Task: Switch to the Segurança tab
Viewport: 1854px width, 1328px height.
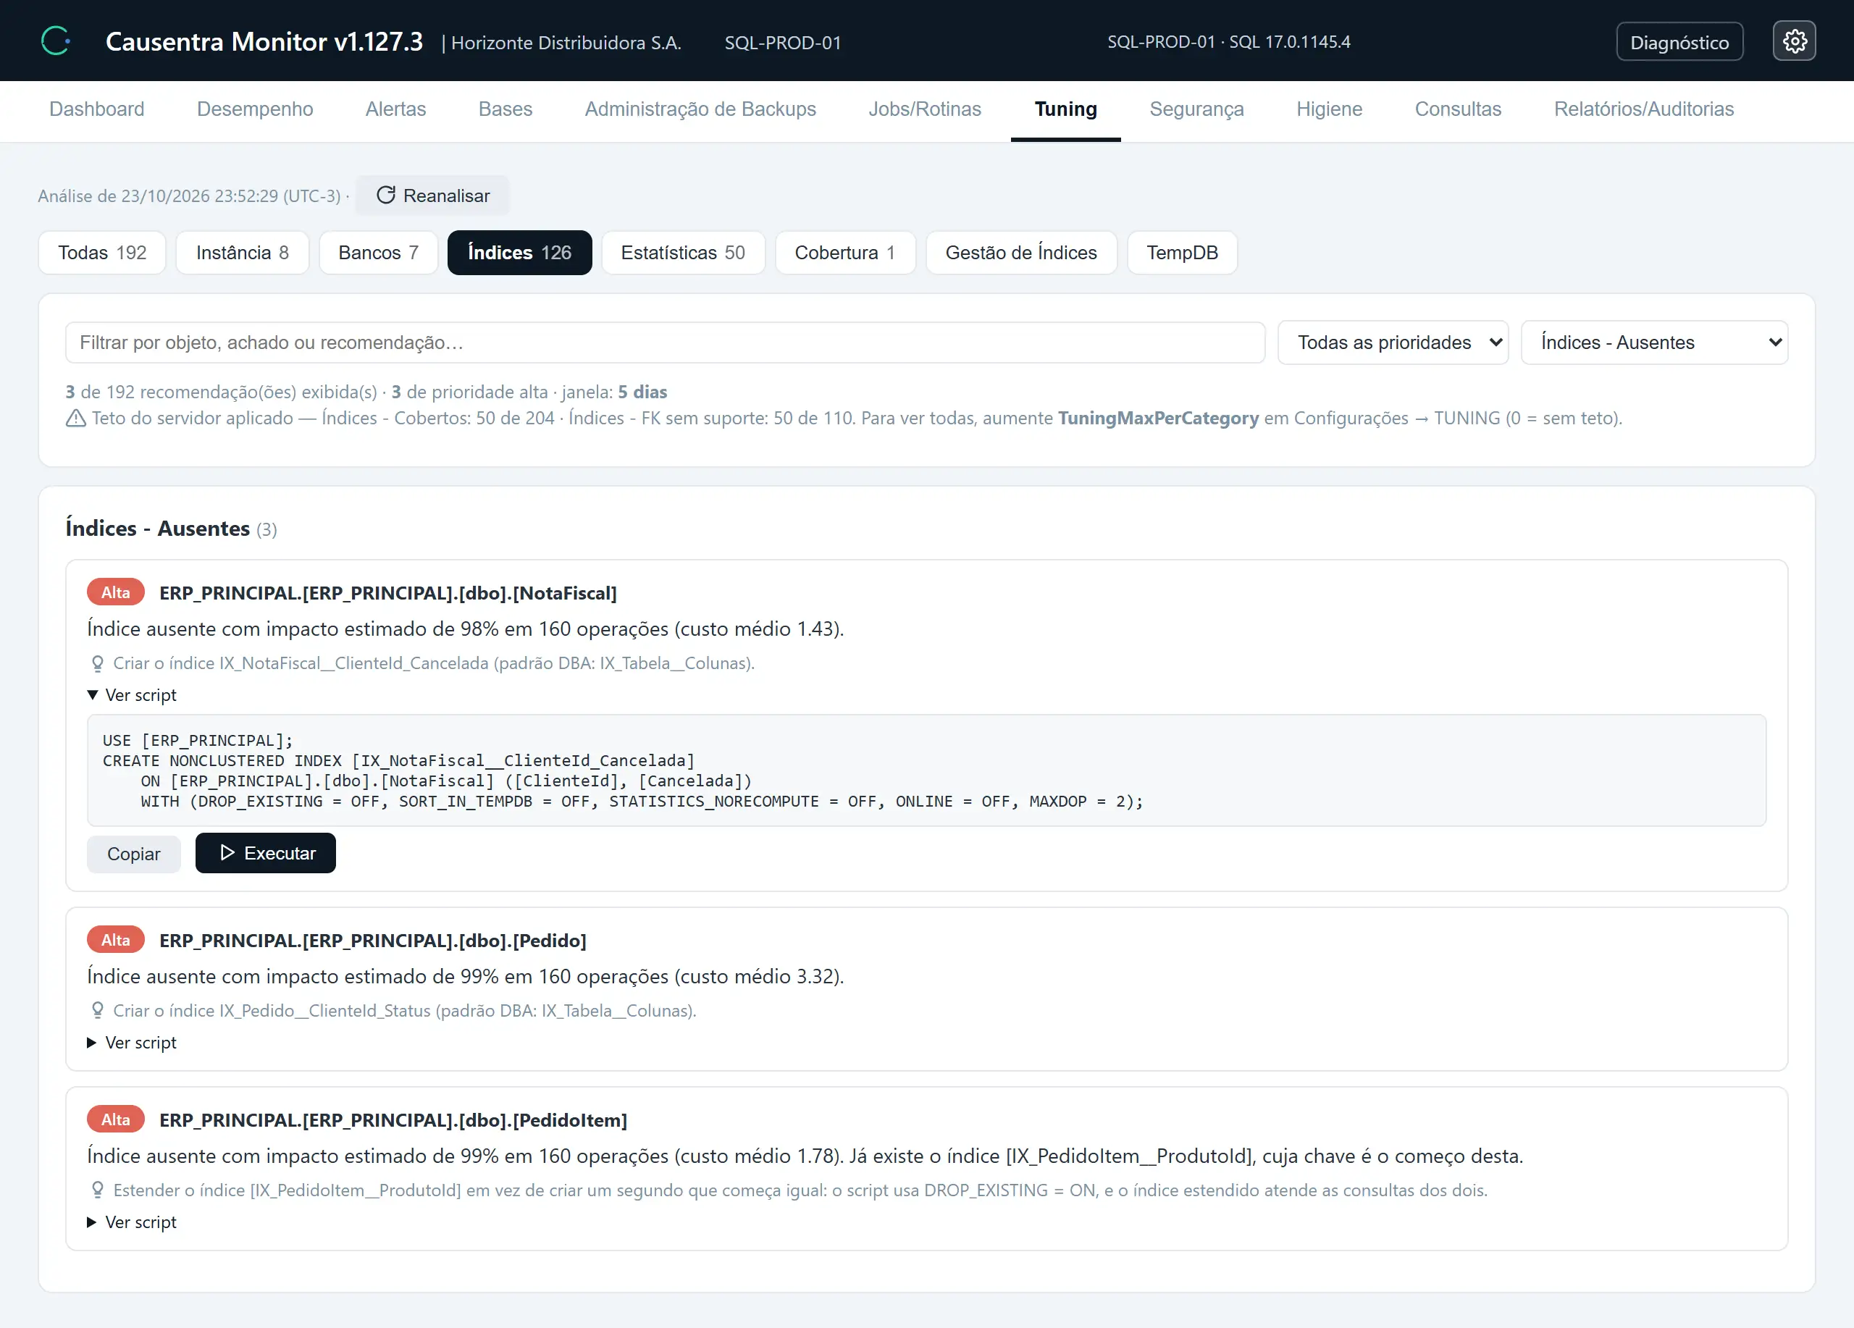Action: coord(1196,109)
